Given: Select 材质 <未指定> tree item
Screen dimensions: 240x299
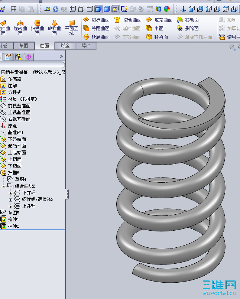Looking at the screenshot, I should [x=19, y=99].
